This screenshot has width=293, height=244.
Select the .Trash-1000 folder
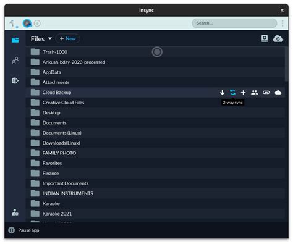(155, 52)
